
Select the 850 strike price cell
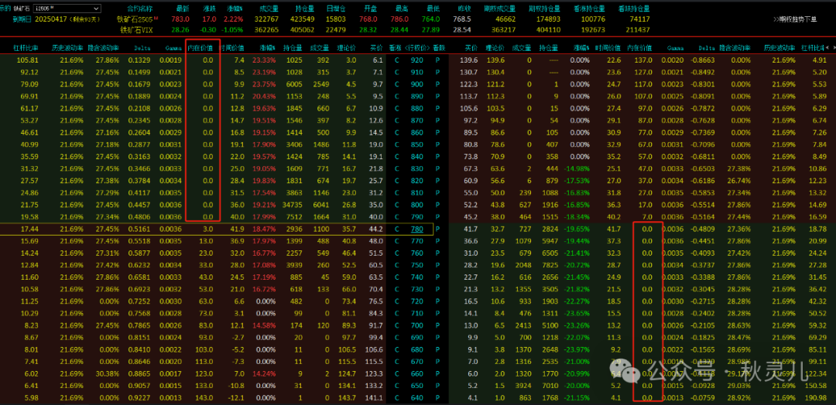(417, 145)
